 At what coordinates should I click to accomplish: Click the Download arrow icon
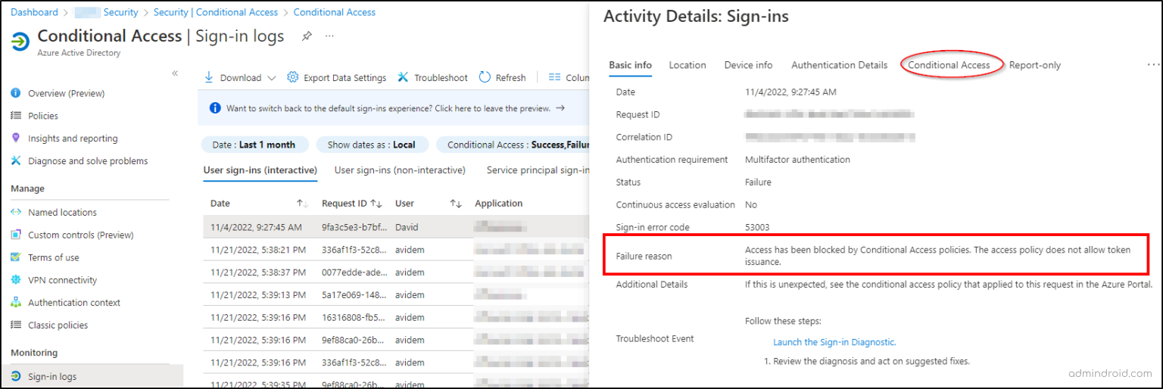click(x=209, y=77)
